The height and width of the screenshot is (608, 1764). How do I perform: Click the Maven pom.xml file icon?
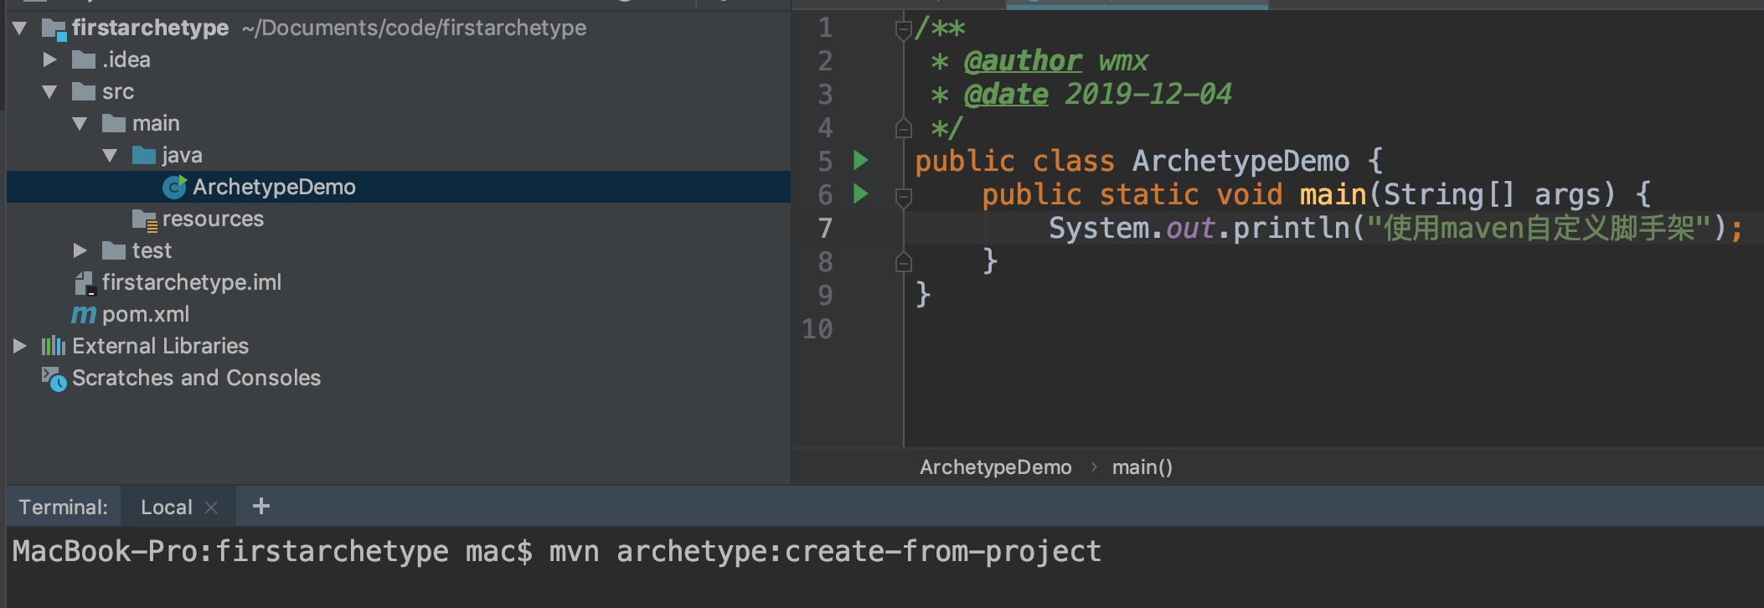83,315
